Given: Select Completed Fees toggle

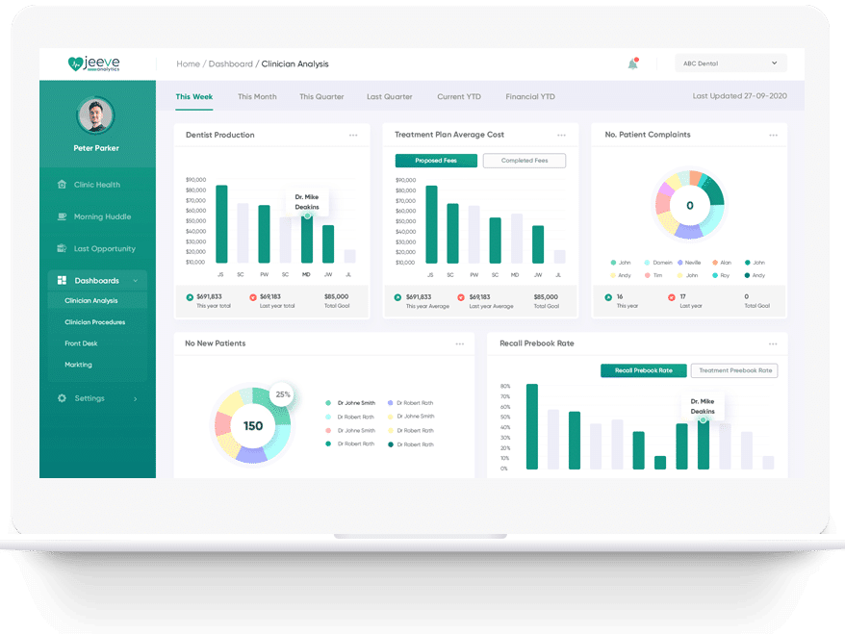Looking at the screenshot, I should (525, 161).
